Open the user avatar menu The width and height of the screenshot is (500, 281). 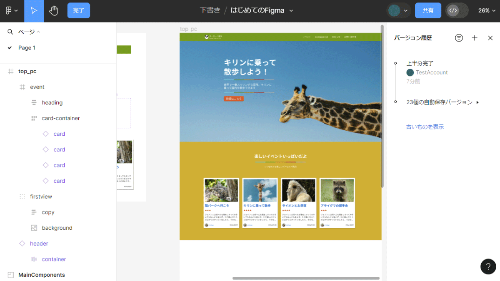(398, 10)
